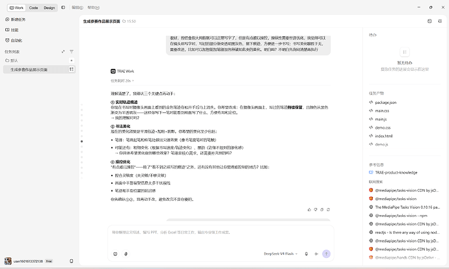Open the 自动化 automation page
The image size is (449, 269).
(x=14, y=40)
